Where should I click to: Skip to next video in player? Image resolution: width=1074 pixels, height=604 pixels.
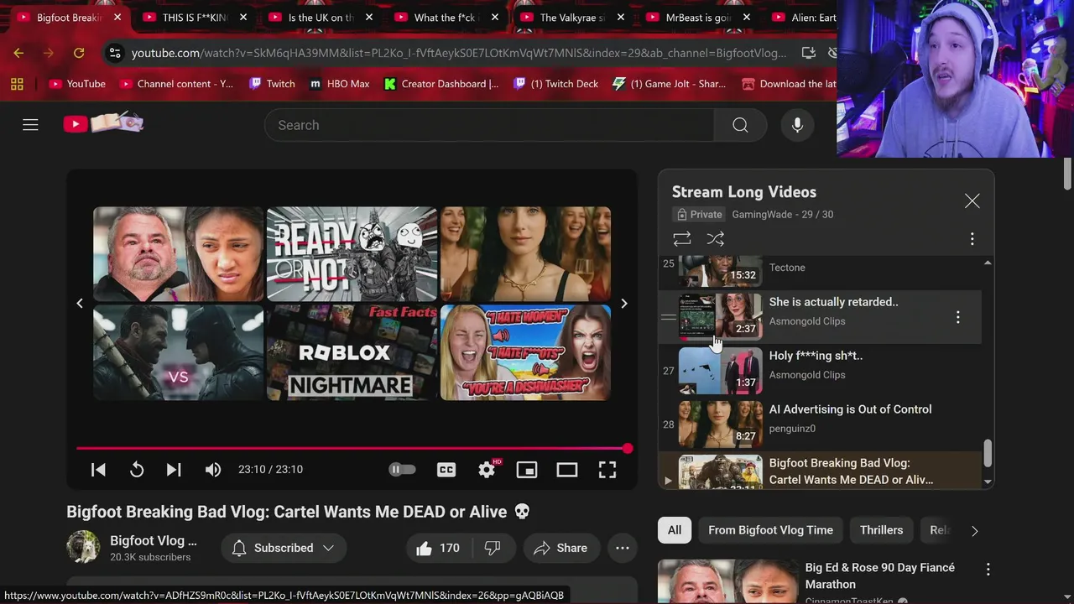point(174,470)
